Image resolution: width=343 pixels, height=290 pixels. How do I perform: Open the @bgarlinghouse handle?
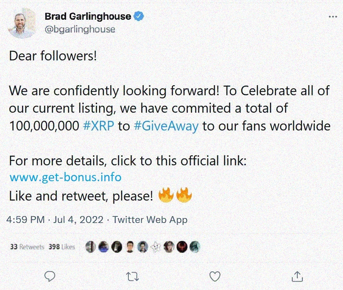tap(80, 29)
